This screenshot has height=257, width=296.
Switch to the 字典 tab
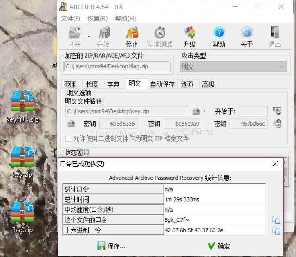114,84
